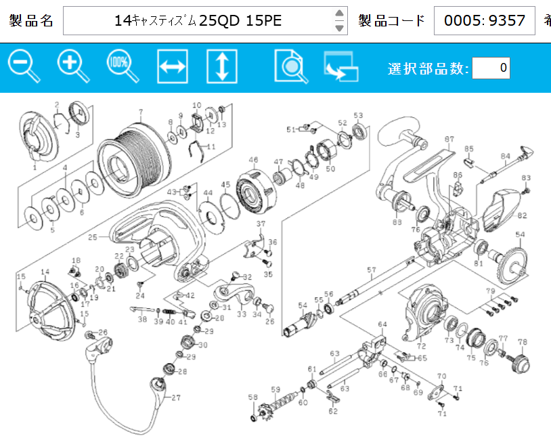
Task: Select part number 33 label
Action: pos(242,314)
